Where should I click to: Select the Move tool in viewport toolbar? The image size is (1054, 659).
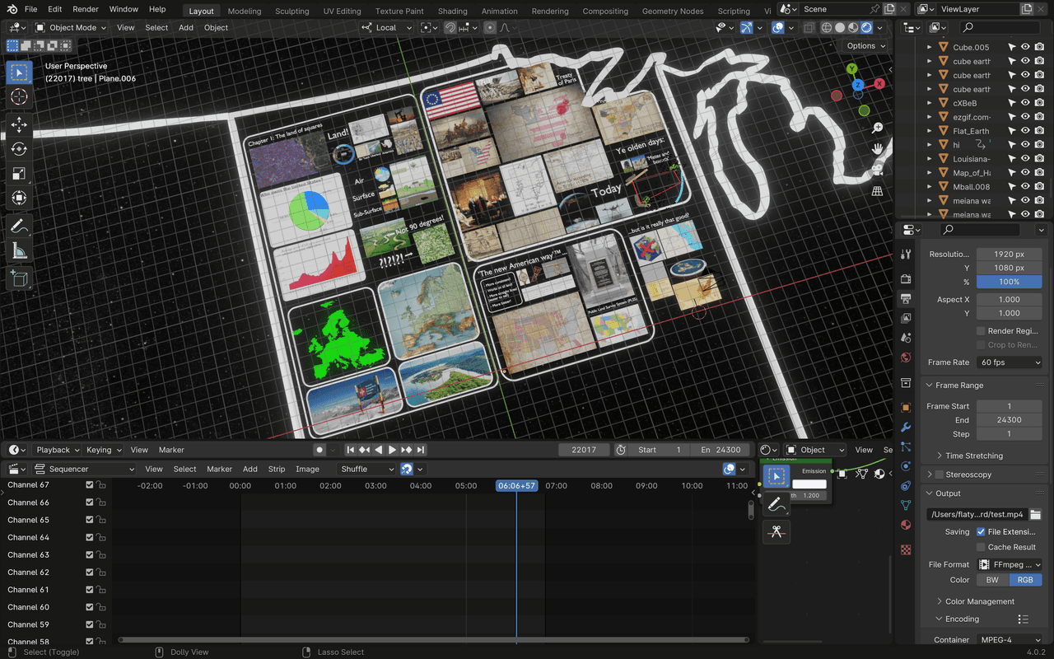18,124
